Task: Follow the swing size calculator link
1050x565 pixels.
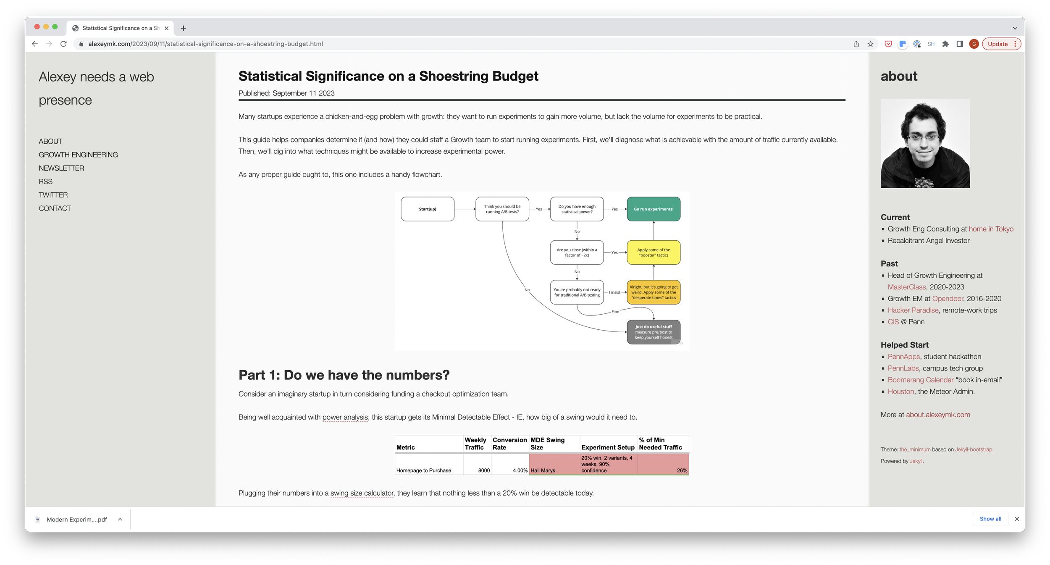Action: 362,493
